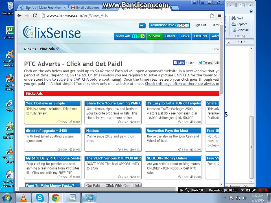Image resolution: width=271 pixels, height=203 pixels.
Task: Click the 'Check this page often' underlined link
Action: point(182,84)
